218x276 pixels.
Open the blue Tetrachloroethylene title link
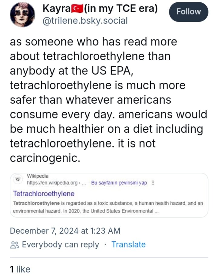pyautogui.click(x=44, y=193)
